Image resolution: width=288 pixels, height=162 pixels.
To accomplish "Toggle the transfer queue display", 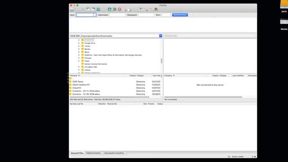I will pos(98,9).
